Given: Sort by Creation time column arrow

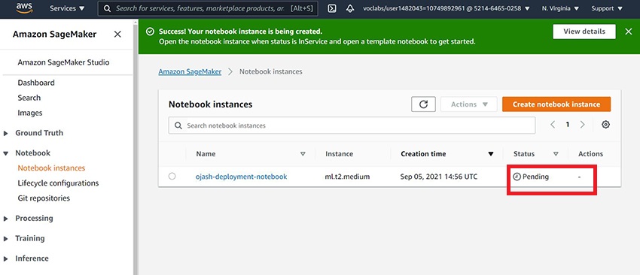Looking at the screenshot, I should pos(491,154).
